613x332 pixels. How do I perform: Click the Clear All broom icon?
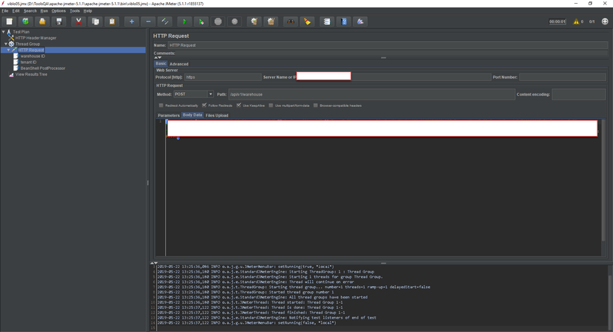271,22
